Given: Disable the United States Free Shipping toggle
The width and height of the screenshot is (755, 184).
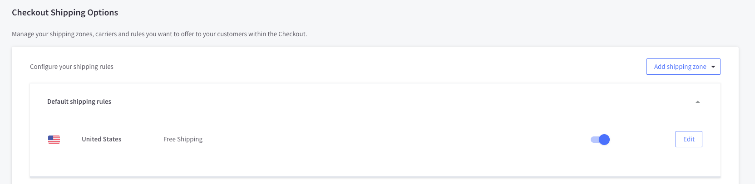Looking at the screenshot, I should click(600, 140).
